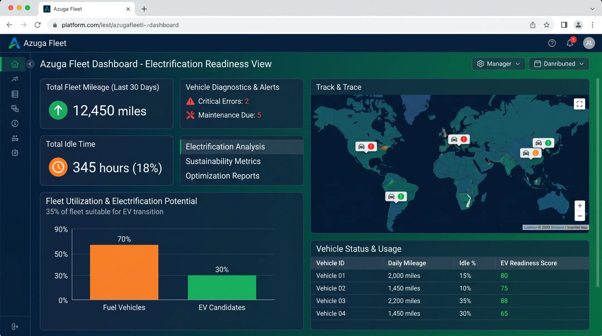The width and height of the screenshot is (602, 336).
Task: Collapse the sidebar with the chevron button
Action: tap(30, 64)
